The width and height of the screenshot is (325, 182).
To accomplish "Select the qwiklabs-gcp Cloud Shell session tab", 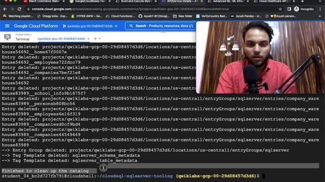I will point(61,38).
